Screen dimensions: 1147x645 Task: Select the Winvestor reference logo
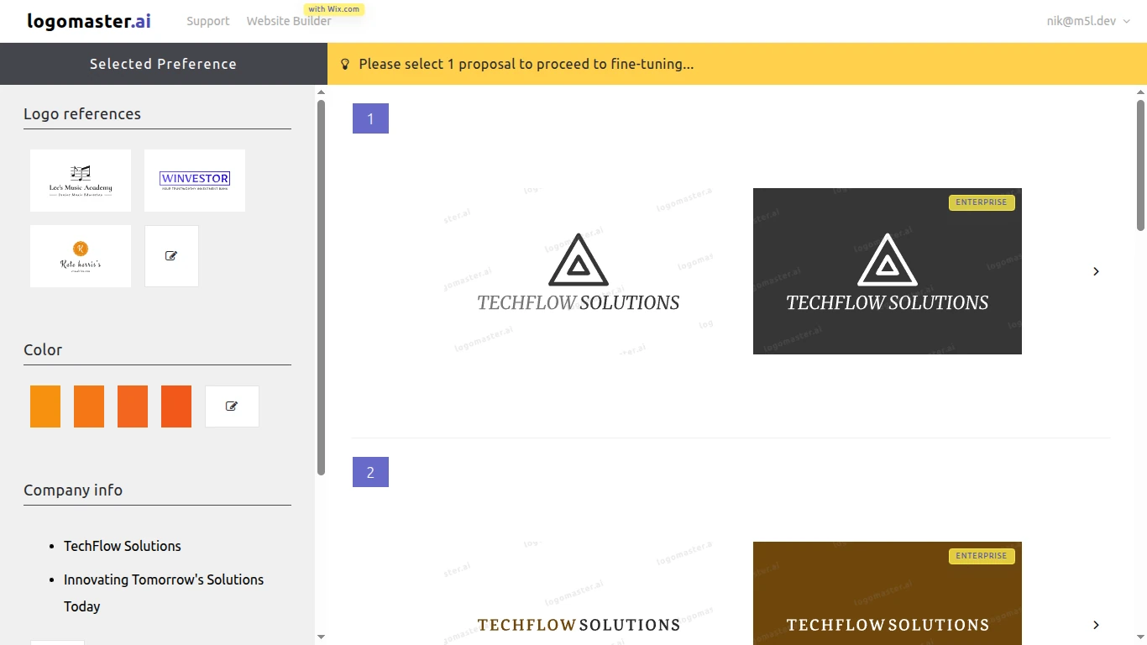click(195, 181)
